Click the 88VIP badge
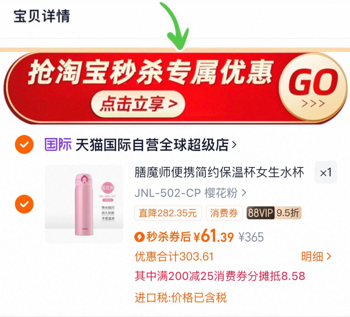Image resolution: width=350 pixels, height=317 pixels. tap(260, 213)
